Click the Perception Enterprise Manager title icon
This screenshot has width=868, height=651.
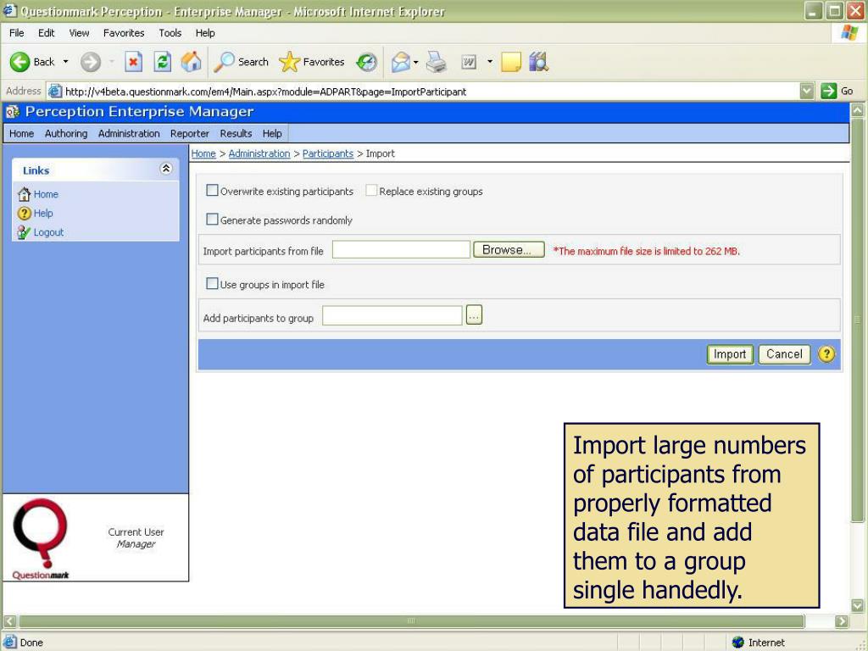(12, 112)
